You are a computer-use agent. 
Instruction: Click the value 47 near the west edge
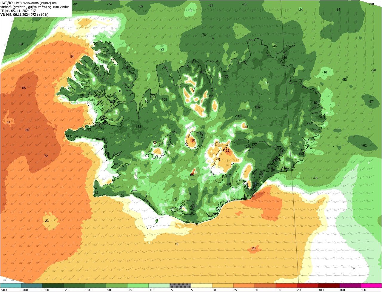click(x=8, y=123)
